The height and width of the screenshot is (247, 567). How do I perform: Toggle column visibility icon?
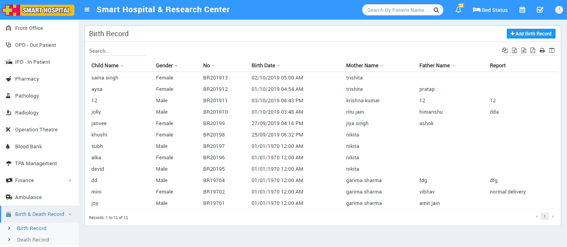click(552, 50)
